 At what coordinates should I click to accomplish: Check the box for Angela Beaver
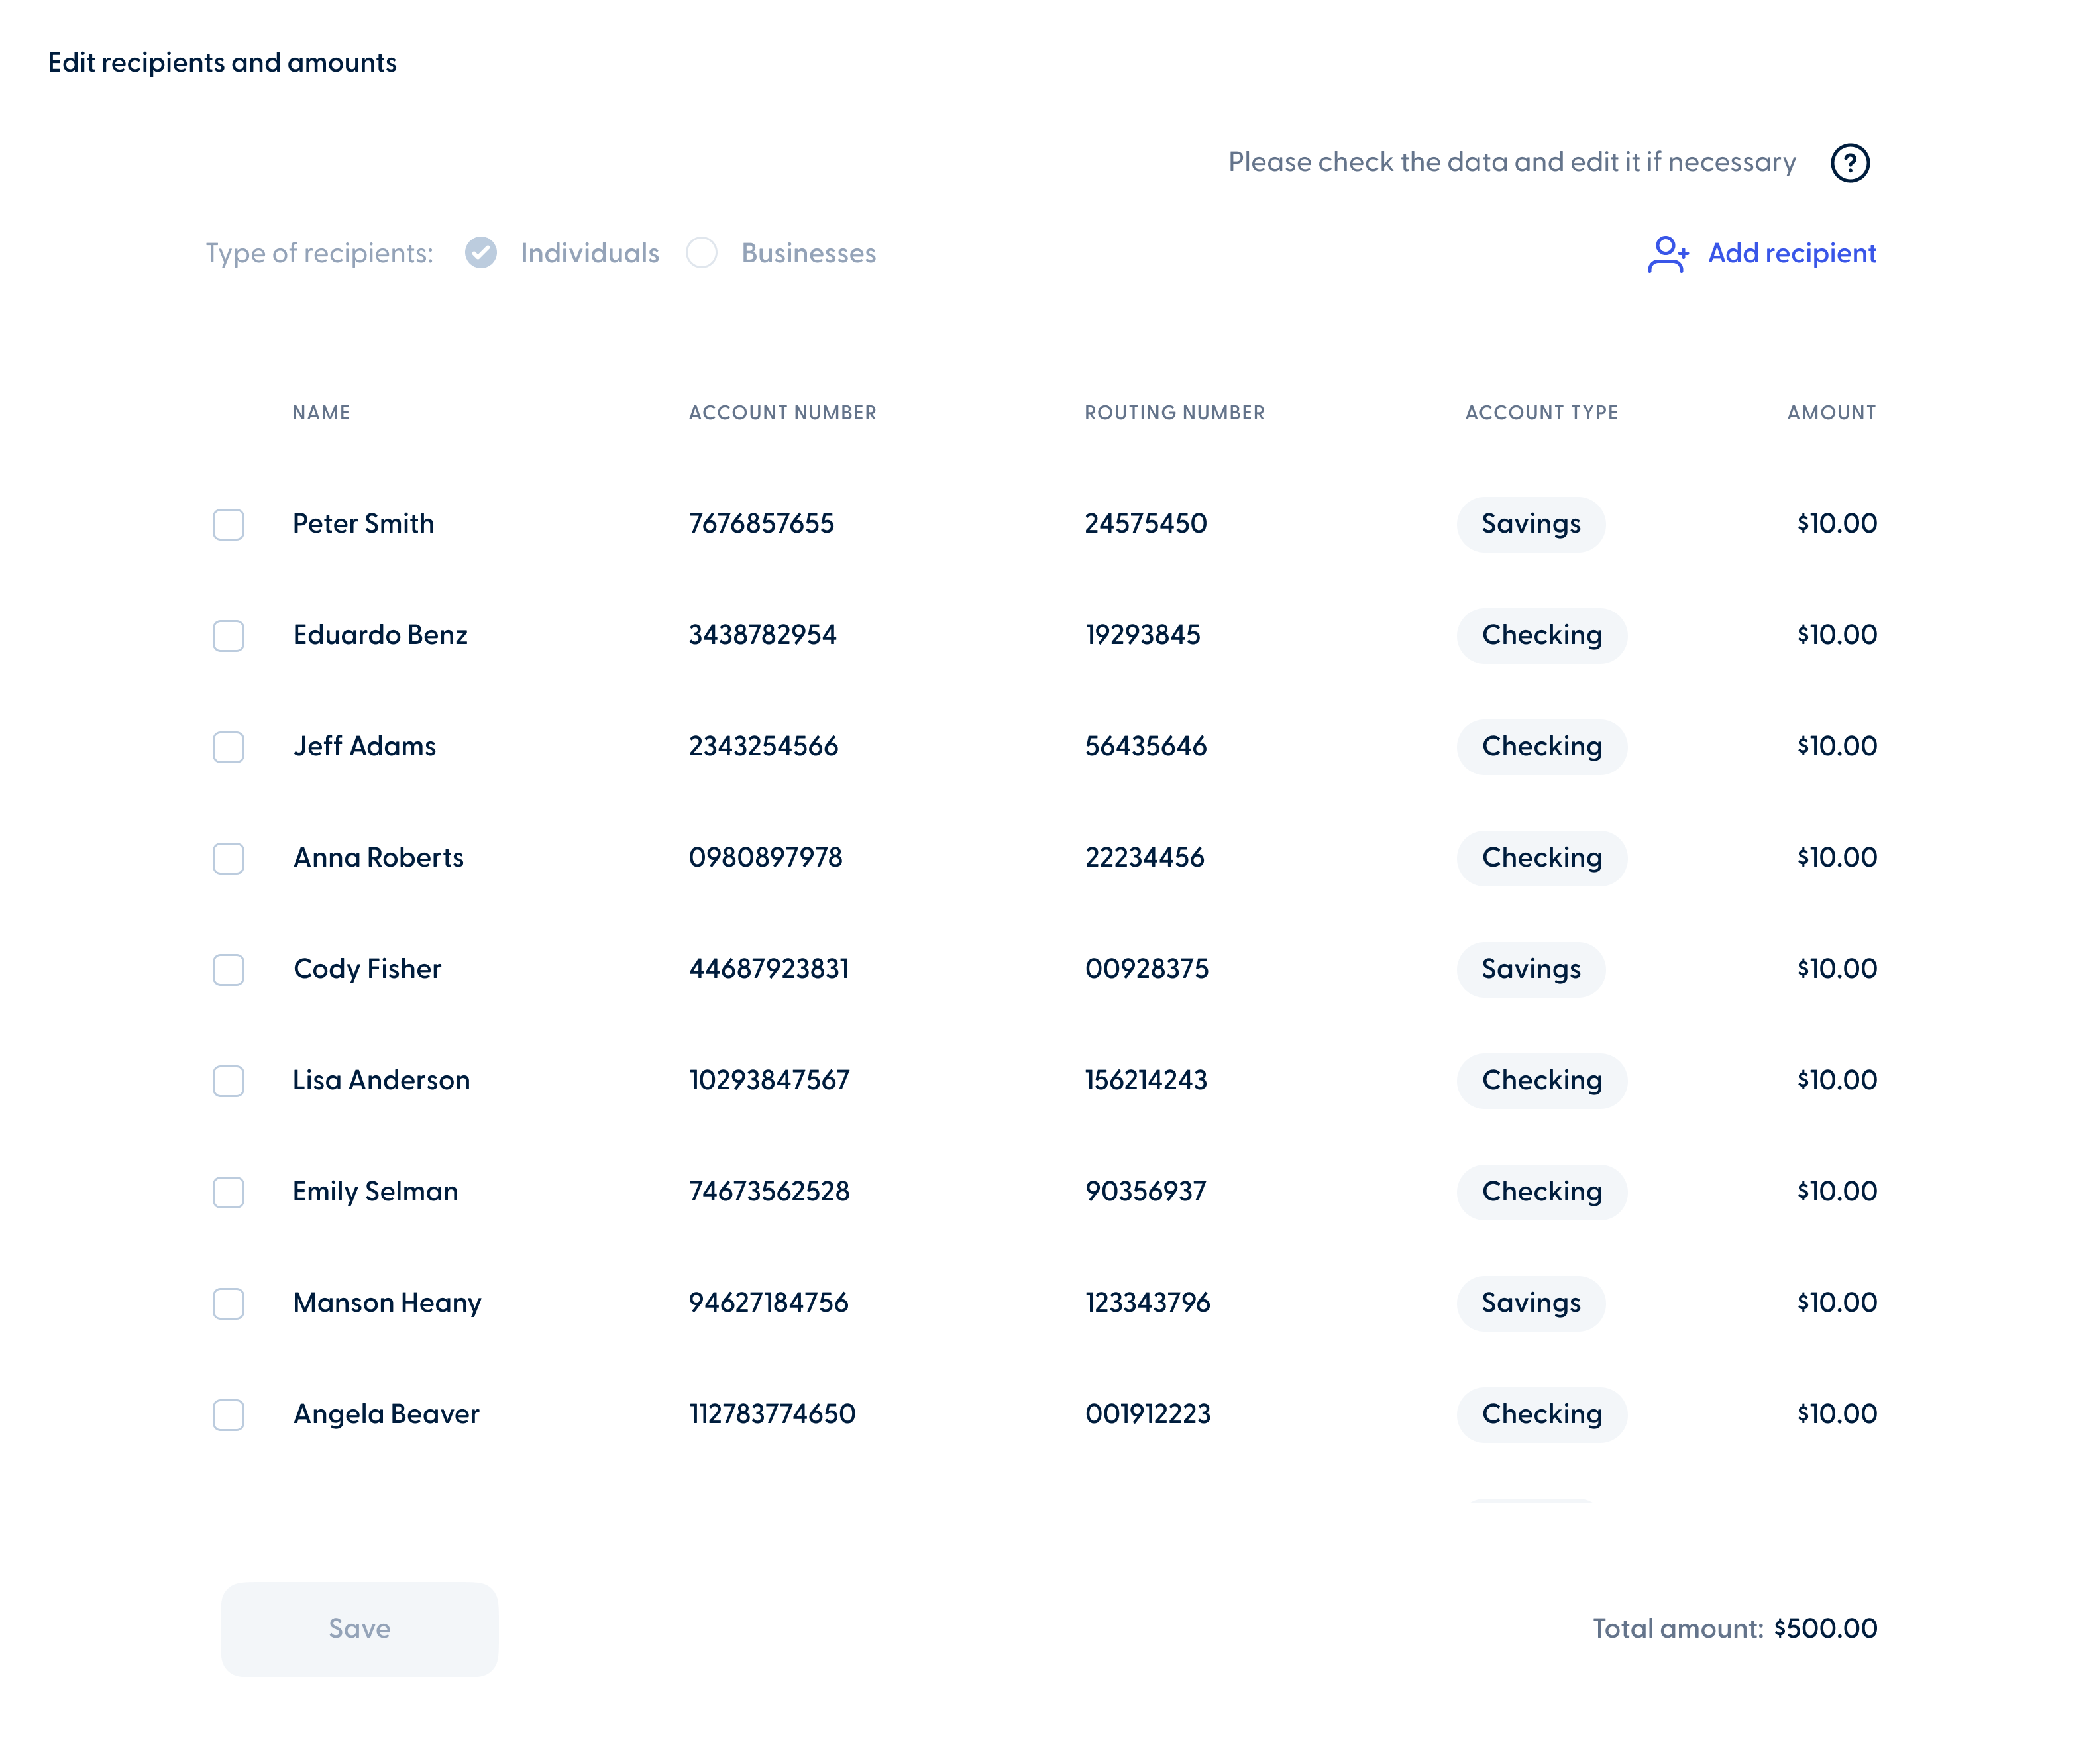(x=229, y=1416)
